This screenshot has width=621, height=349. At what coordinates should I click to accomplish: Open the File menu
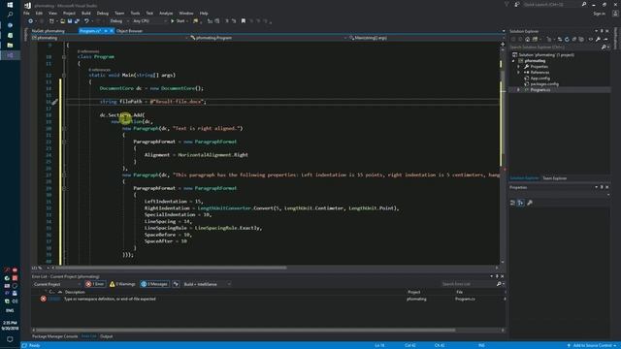tap(26, 13)
